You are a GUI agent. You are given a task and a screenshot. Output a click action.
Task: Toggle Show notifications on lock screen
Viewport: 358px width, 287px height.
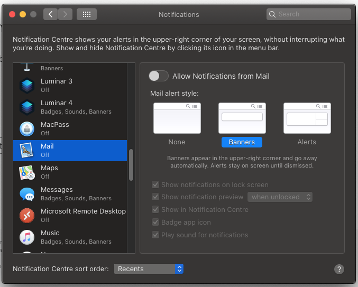155,184
